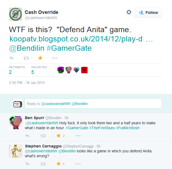The image size is (172, 169).
Task: Retweet Ben Spurr's reply
Action: coord(43,136)
